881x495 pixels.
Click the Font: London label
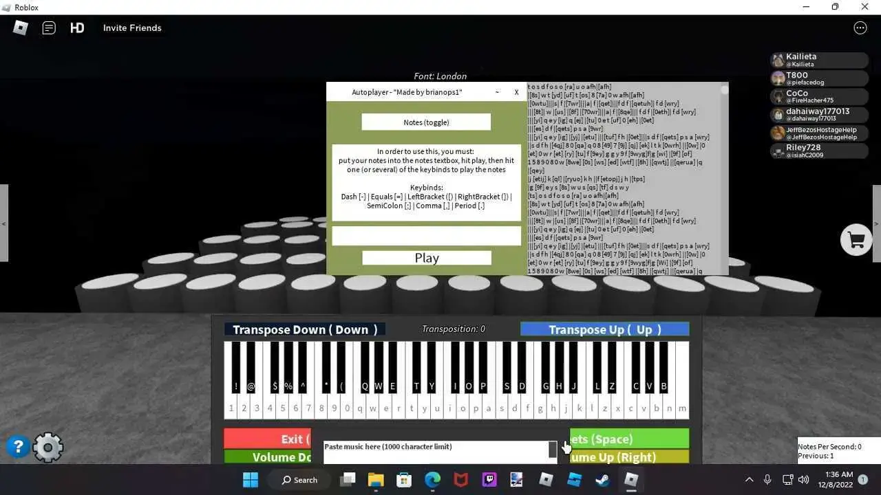(440, 76)
